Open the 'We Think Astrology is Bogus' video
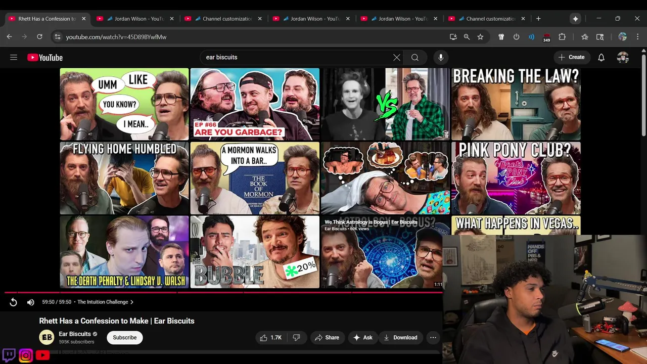 (x=382, y=252)
